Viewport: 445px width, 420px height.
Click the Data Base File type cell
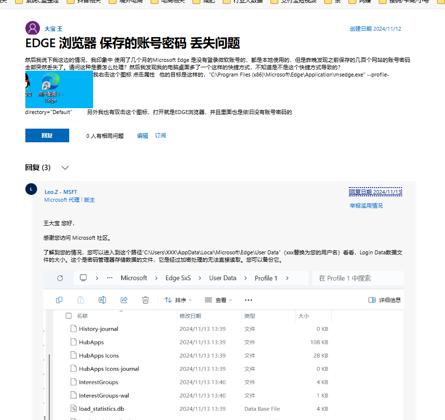[262, 409]
